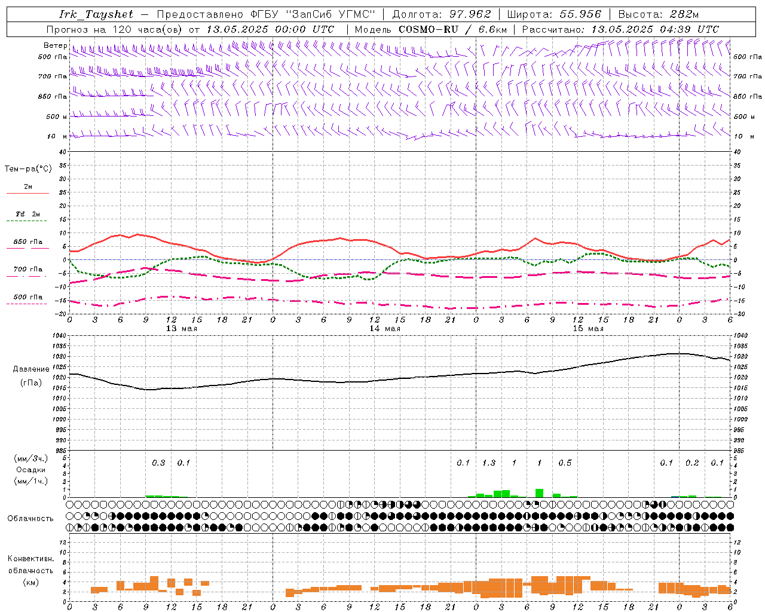Screen dimensions: 765x612
Task: Select the Прогноз на 120 часа(ов) text
Action: click(x=115, y=29)
